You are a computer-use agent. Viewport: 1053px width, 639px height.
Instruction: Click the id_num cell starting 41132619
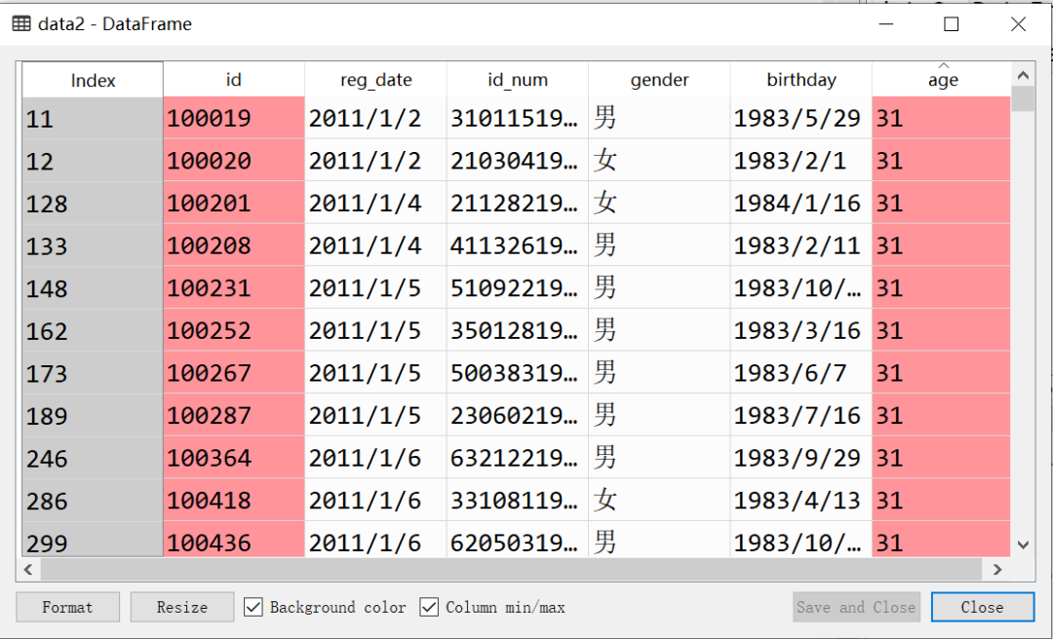tap(517, 245)
